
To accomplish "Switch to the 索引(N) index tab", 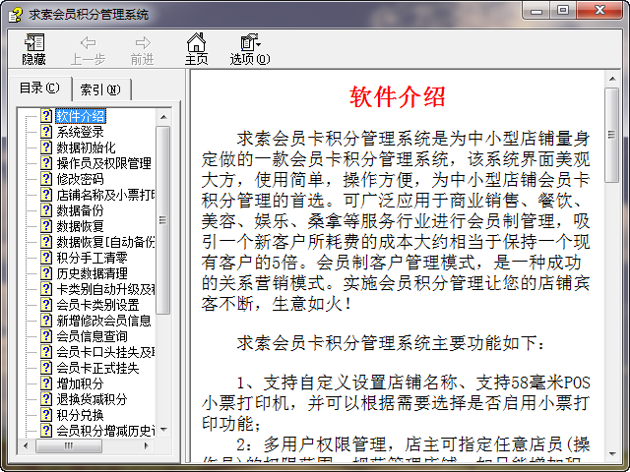I will [x=100, y=89].
